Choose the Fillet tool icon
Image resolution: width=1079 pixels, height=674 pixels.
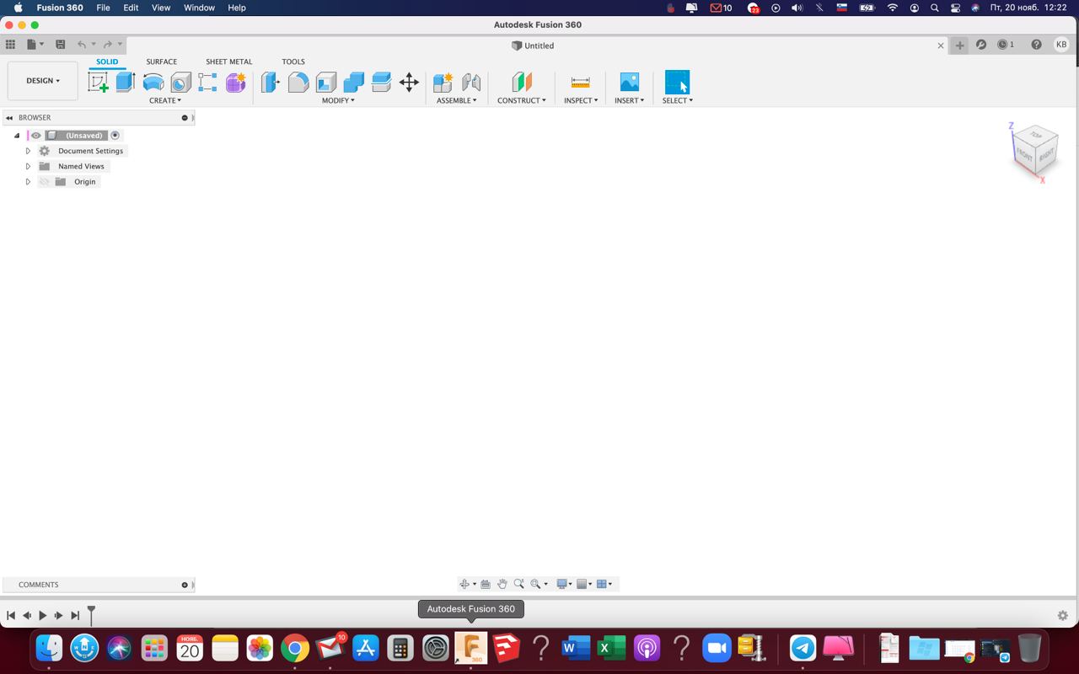(x=298, y=82)
